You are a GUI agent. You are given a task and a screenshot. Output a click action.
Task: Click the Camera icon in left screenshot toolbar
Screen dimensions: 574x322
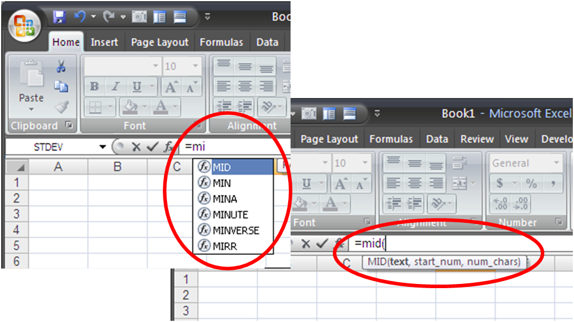139,17
